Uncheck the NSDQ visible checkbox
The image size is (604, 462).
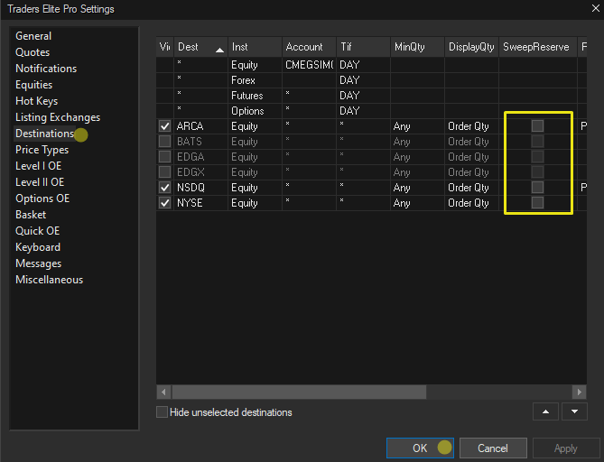coord(165,188)
